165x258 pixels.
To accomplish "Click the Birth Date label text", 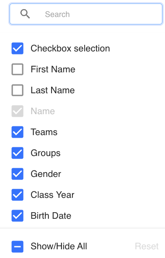I will click(x=51, y=216).
